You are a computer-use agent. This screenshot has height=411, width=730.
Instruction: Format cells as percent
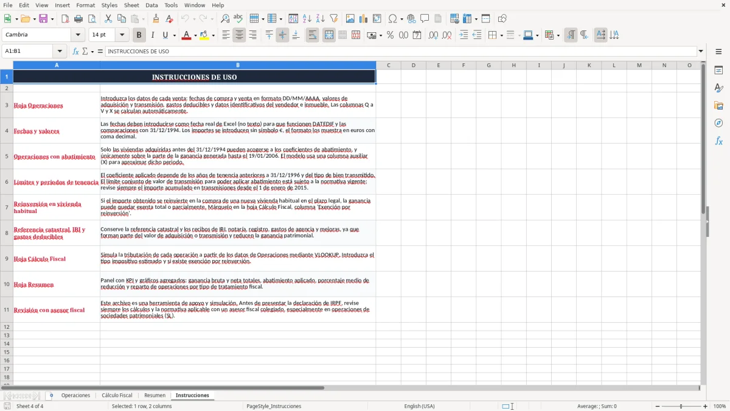click(x=390, y=35)
